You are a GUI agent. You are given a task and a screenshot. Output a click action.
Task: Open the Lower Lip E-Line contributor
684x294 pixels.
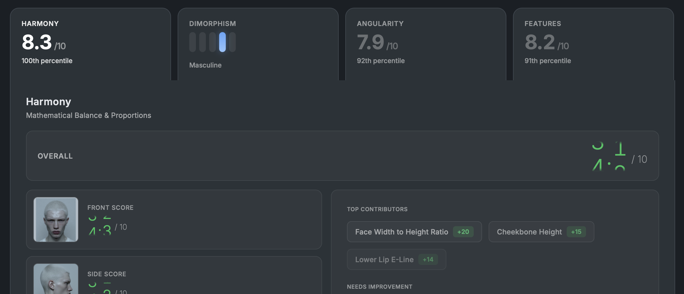click(384, 260)
